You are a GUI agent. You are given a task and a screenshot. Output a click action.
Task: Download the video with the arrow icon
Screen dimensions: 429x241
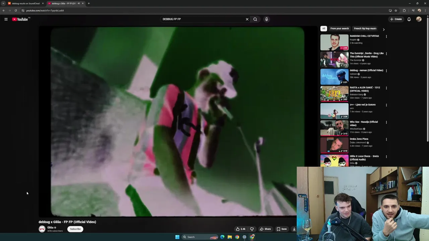click(x=294, y=229)
